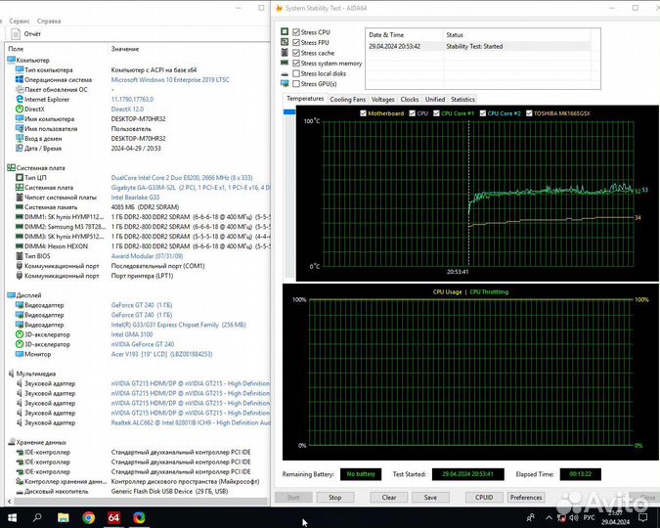Click the Значение column header
660x528 pixels.
(x=125, y=49)
